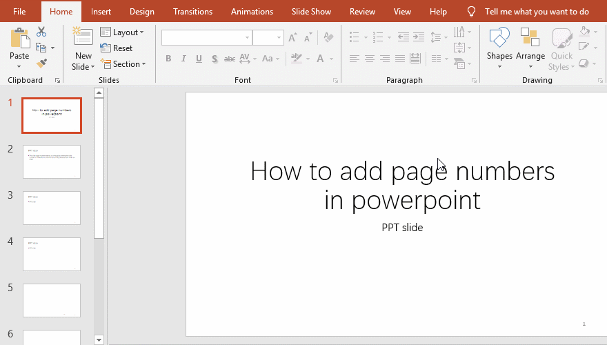Toggle Align Left paragraph

(355, 59)
